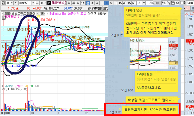This screenshot has height=116, width=194.
Task: Select 1-minute interval button
Action: click(102, 3)
